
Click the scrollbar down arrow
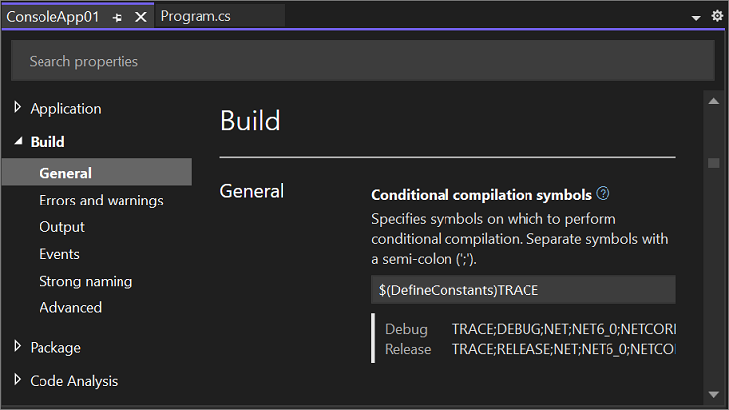(x=713, y=394)
